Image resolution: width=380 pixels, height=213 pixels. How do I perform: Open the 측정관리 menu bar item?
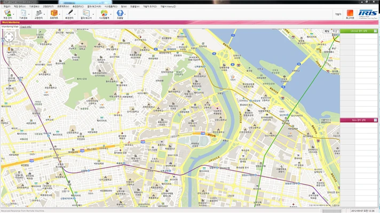click(78, 6)
